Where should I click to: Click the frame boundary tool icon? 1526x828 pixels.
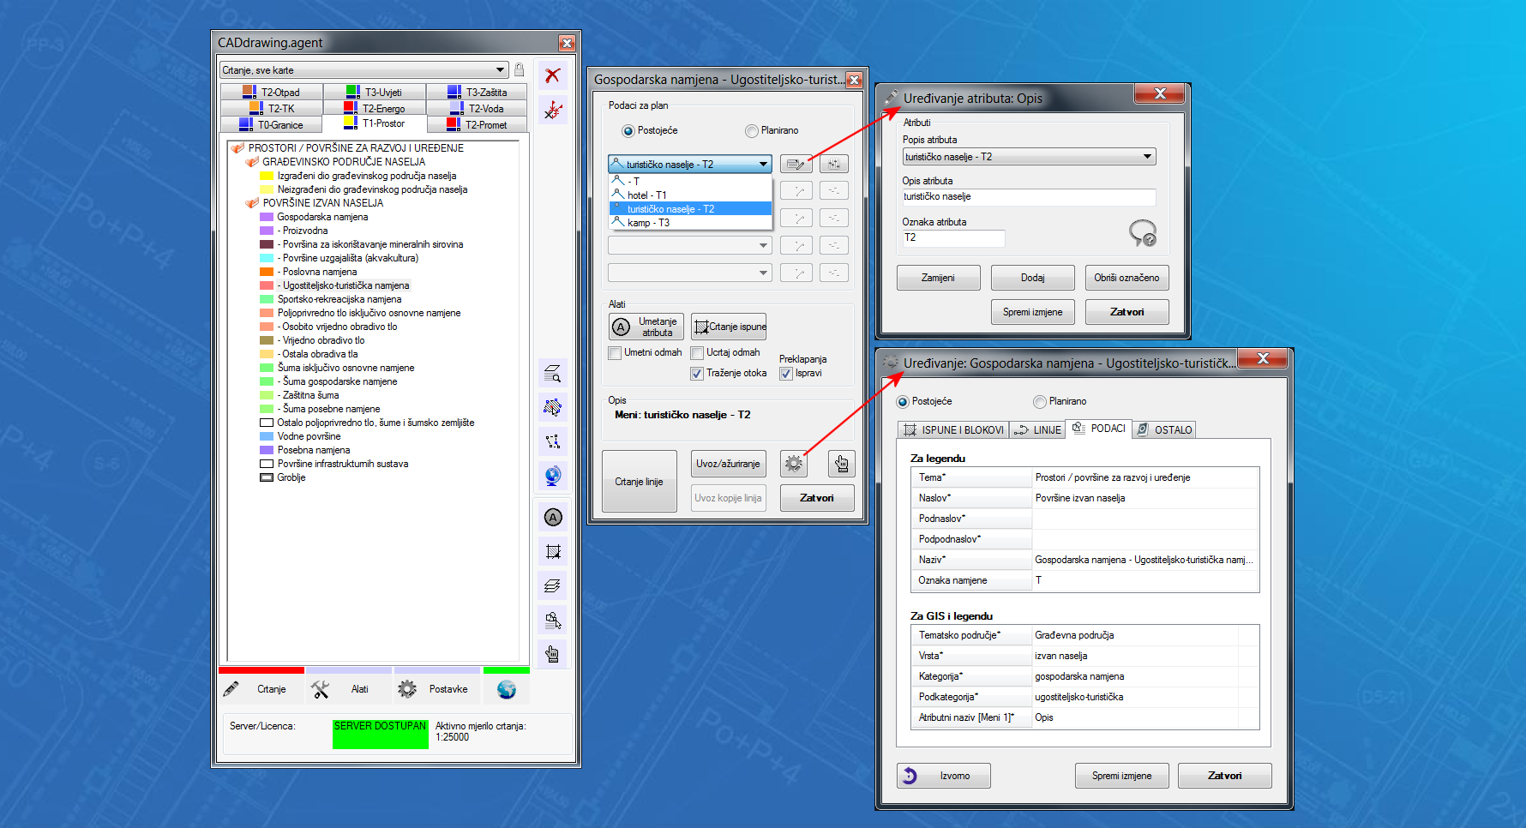553,551
